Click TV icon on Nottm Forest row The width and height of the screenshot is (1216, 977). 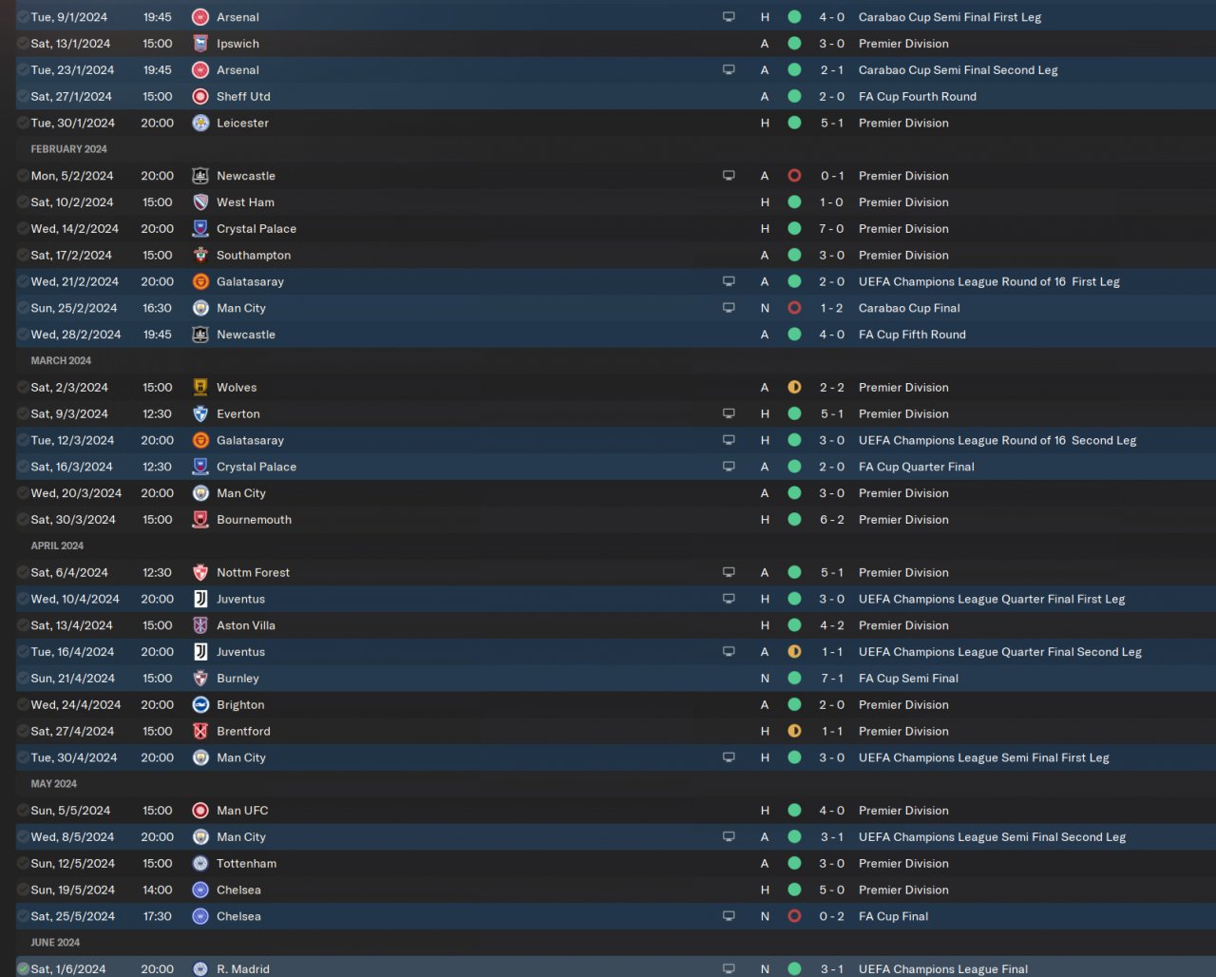pyautogui.click(x=729, y=573)
